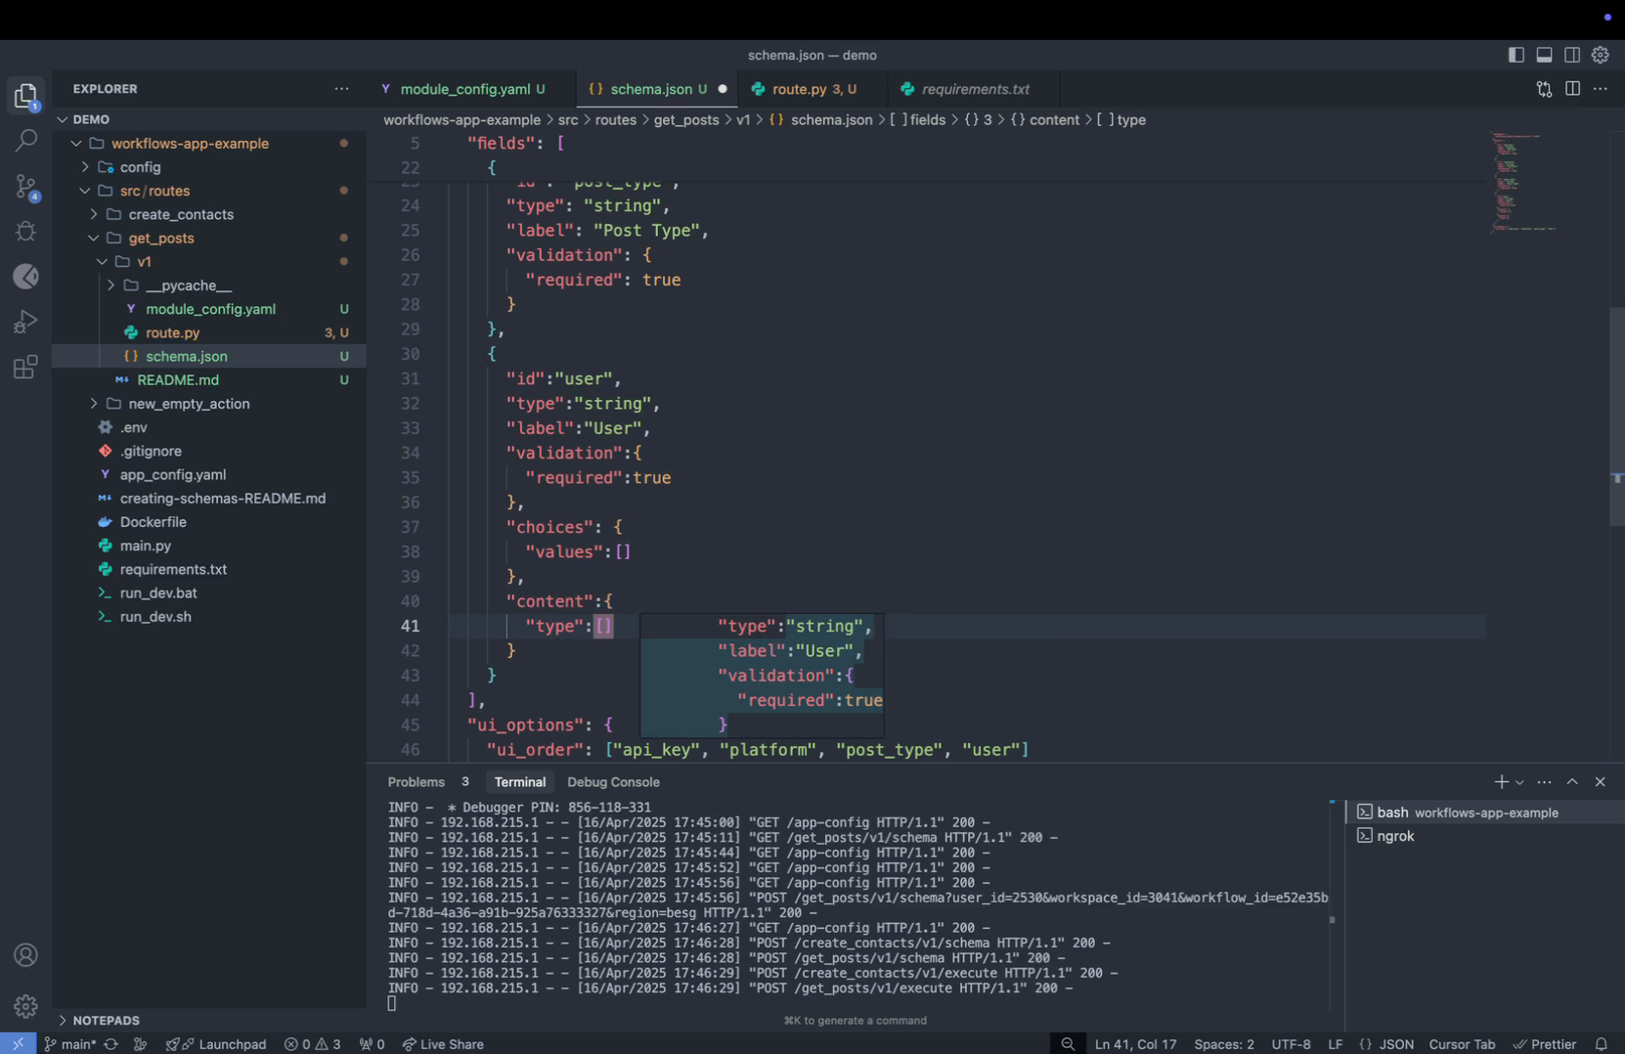
Task: Expand the Notepads section
Action: (106, 1020)
